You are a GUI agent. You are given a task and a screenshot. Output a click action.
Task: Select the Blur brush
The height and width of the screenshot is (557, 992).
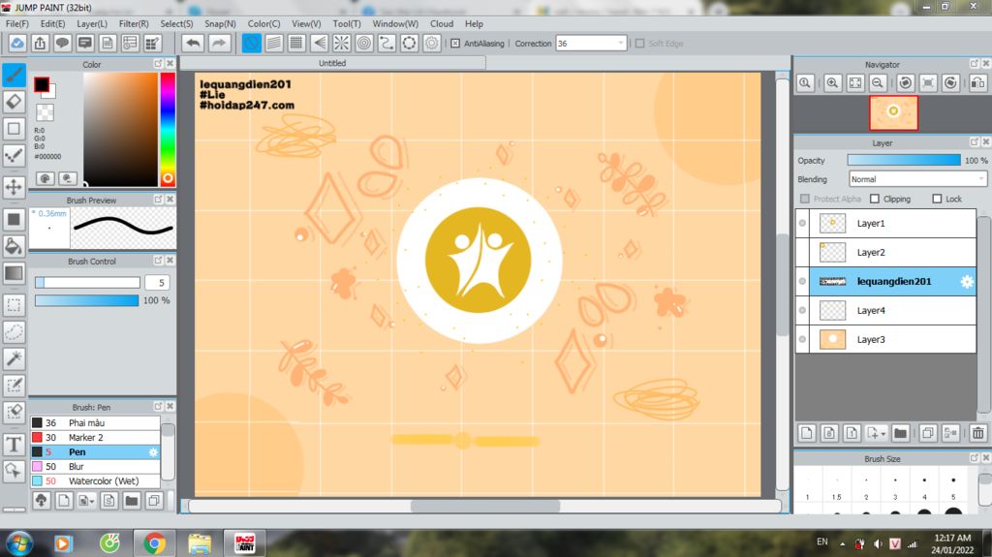pos(95,467)
